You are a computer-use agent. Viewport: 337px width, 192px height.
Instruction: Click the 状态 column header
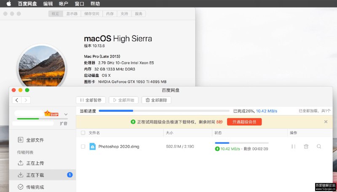coord(218,133)
